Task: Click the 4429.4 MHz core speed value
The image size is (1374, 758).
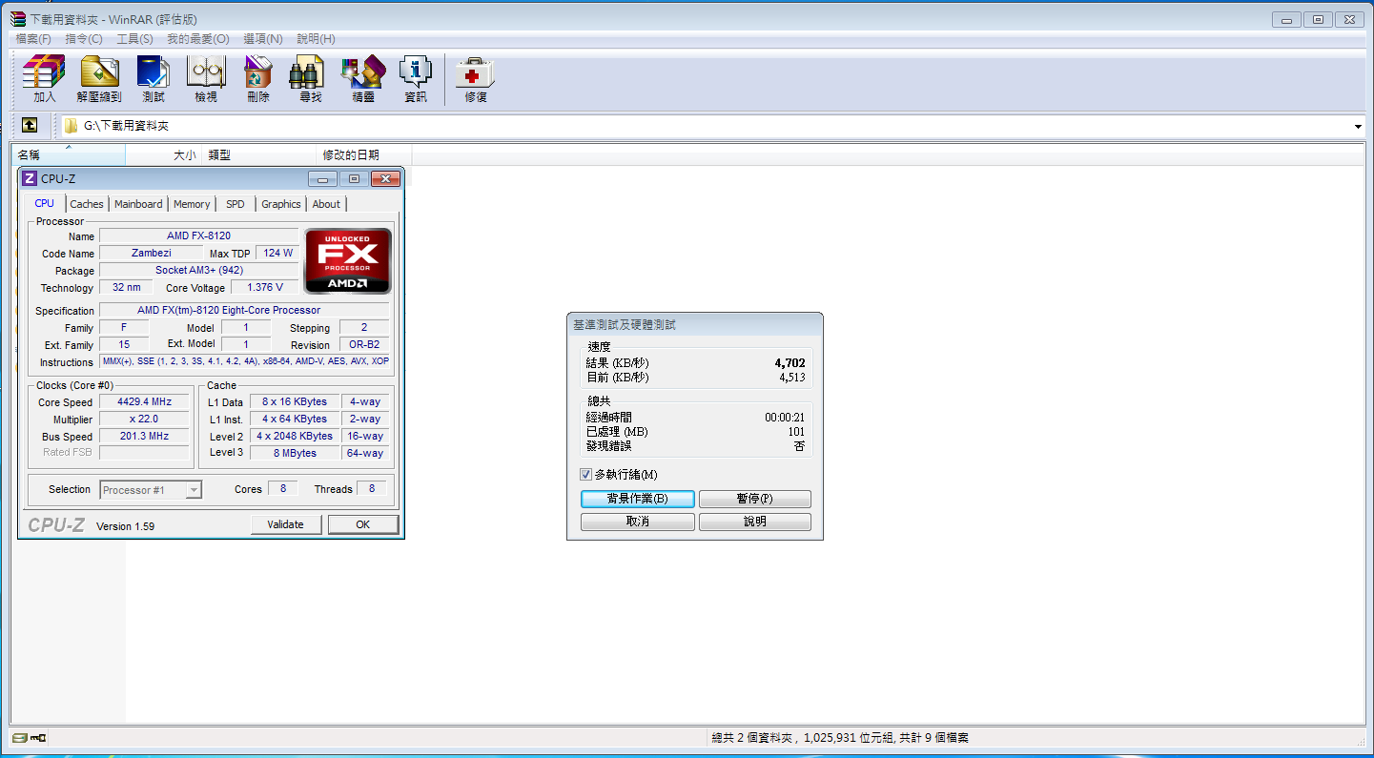Action: [144, 401]
